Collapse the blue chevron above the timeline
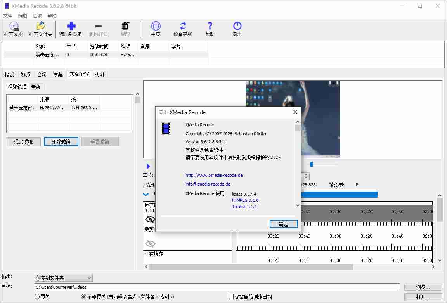Screen dimensions: 447x303 click(146, 195)
